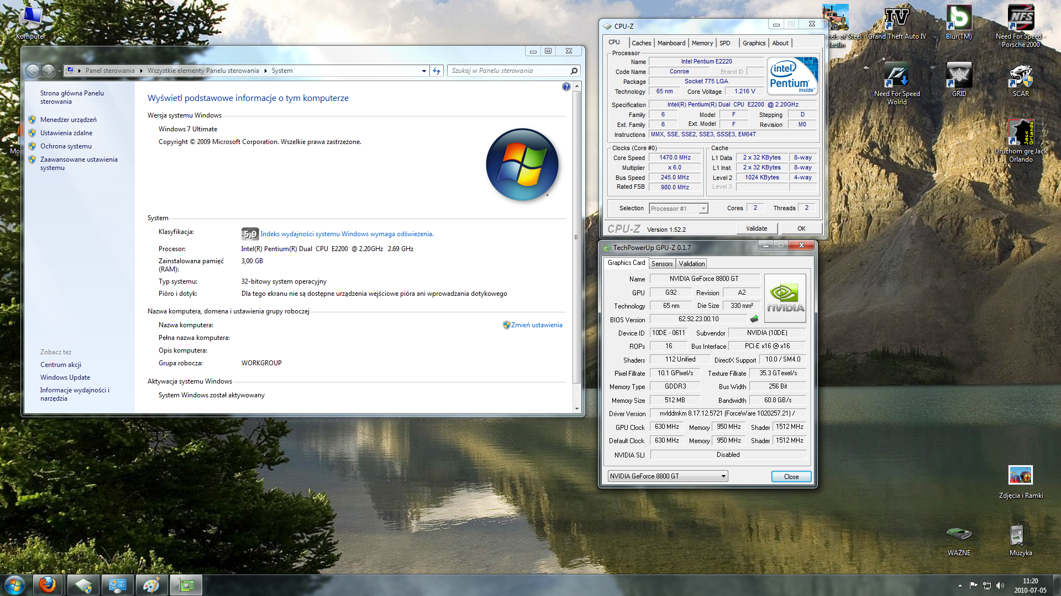Screen dimensions: 1061x596
Task: Show hidden tray icons arrow
Action: pyautogui.click(x=960, y=586)
